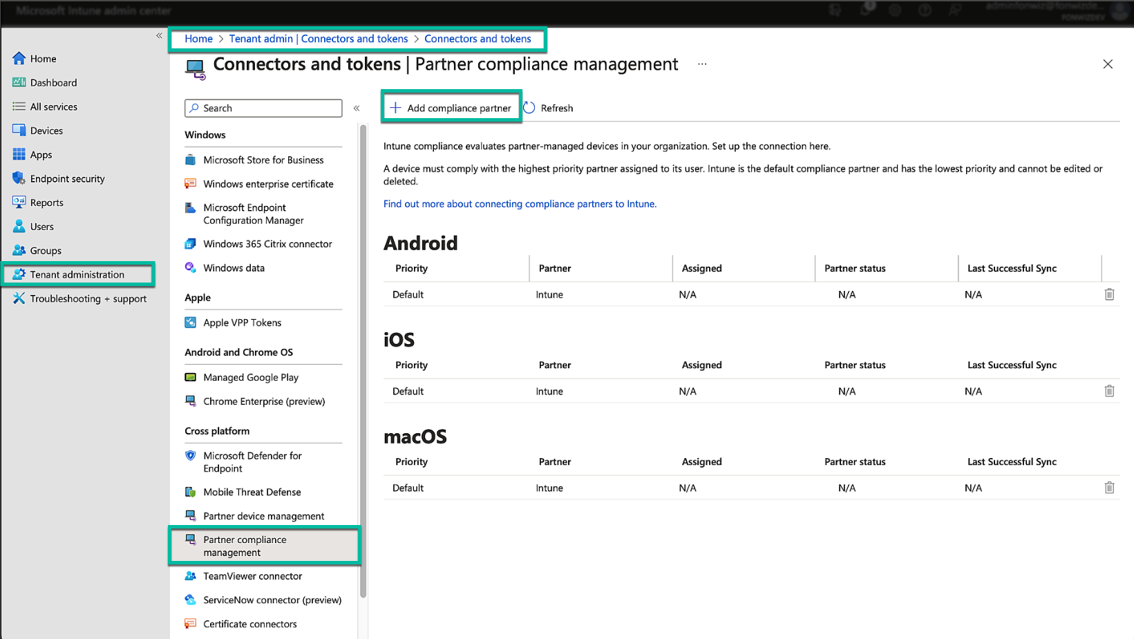Open the connecting compliance partners link

pyautogui.click(x=520, y=204)
